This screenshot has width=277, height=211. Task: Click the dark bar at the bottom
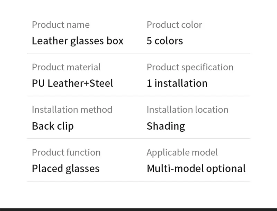[138, 209]
